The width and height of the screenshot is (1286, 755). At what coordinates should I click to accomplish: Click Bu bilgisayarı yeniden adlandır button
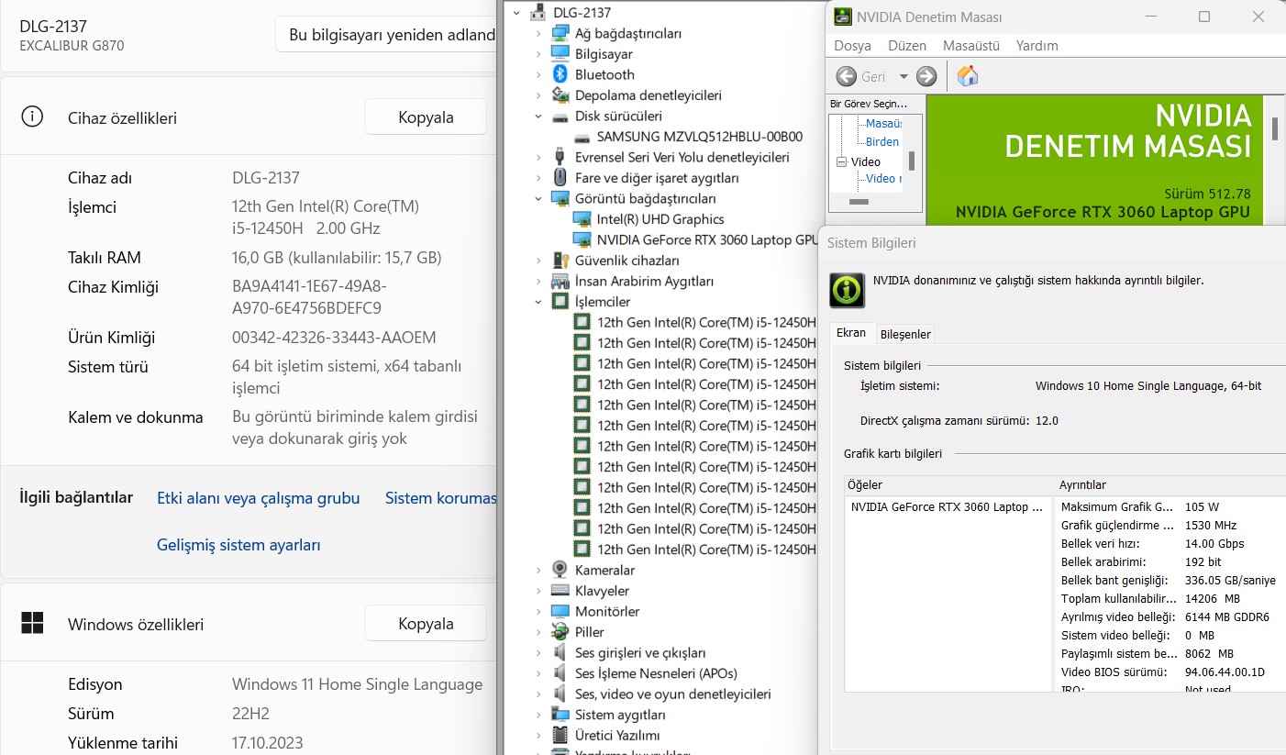pos(386,35)
